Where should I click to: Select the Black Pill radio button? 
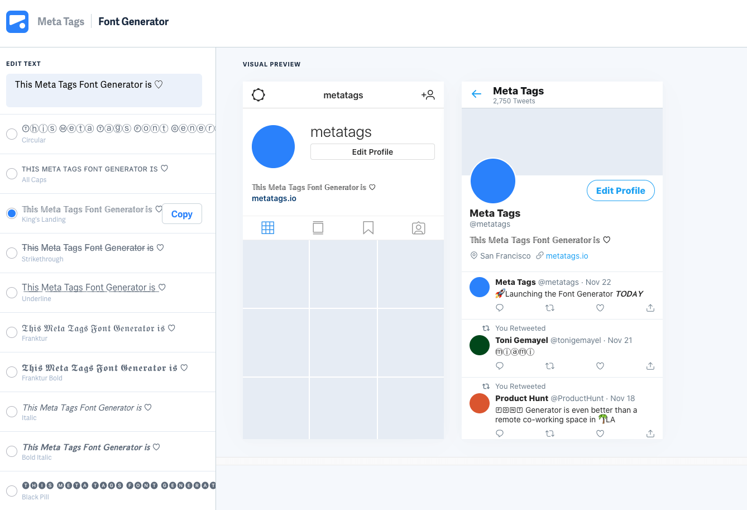(12, 491)
